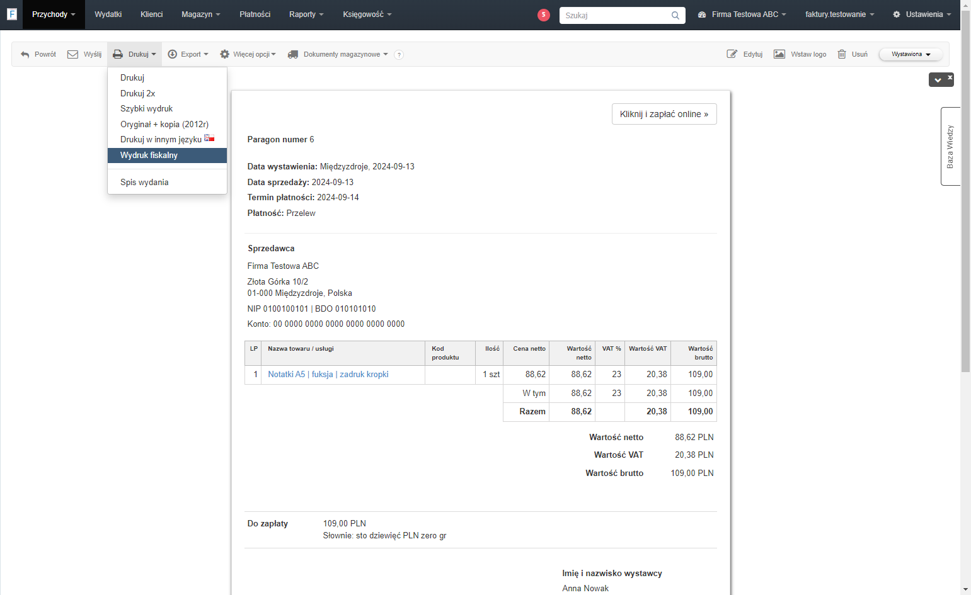971x595 pixels.
Task: Click the seller name Firma Testowa ABC
Action: point(283,266)
